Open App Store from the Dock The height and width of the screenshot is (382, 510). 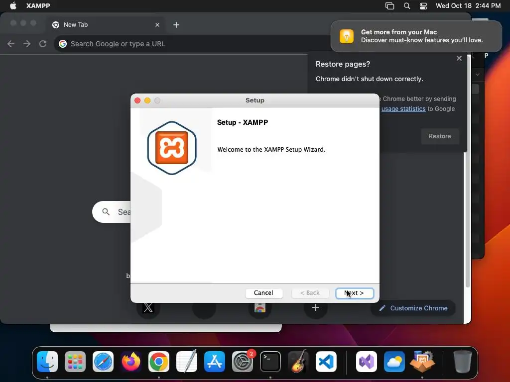click(215, 362)
